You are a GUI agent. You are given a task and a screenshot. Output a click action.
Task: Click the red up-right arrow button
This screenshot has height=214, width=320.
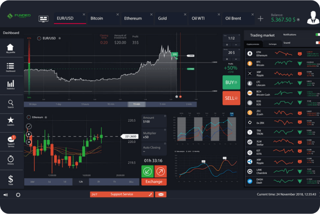pyautogui.click(x=160, y=171)
